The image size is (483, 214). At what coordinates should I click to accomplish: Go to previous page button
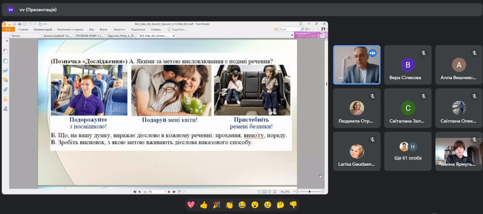pos(139,192)
